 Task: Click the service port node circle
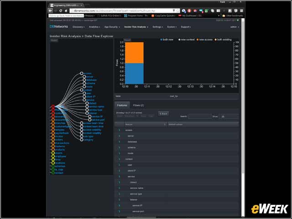(x=90, y=120)
